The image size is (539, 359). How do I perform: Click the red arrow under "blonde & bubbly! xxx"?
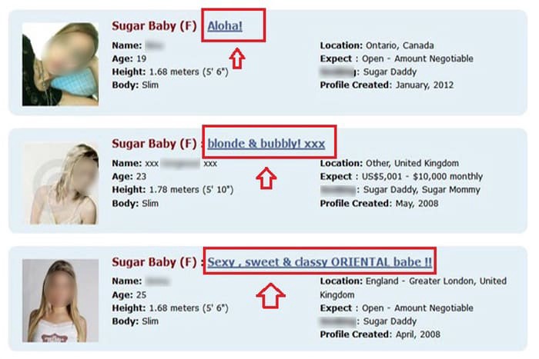266,178
